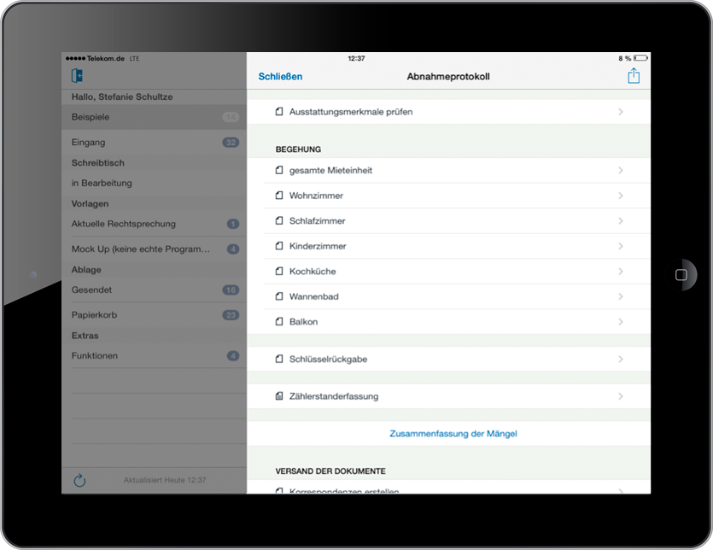Tap the Gesendet badge showing 16
This screenshot has width=713, height=550.
point(231,290)
